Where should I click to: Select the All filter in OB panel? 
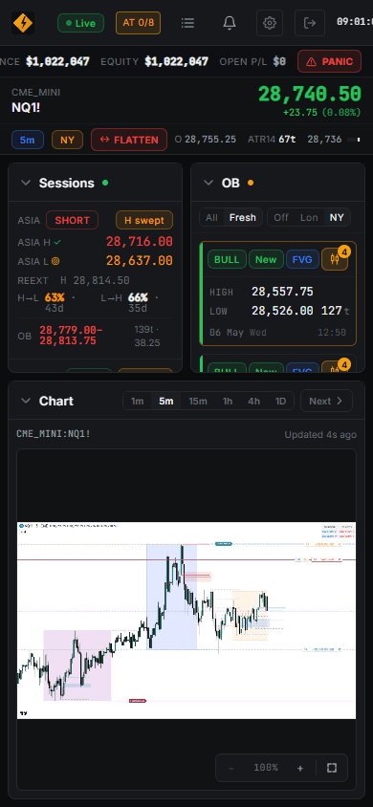(211, 217)
